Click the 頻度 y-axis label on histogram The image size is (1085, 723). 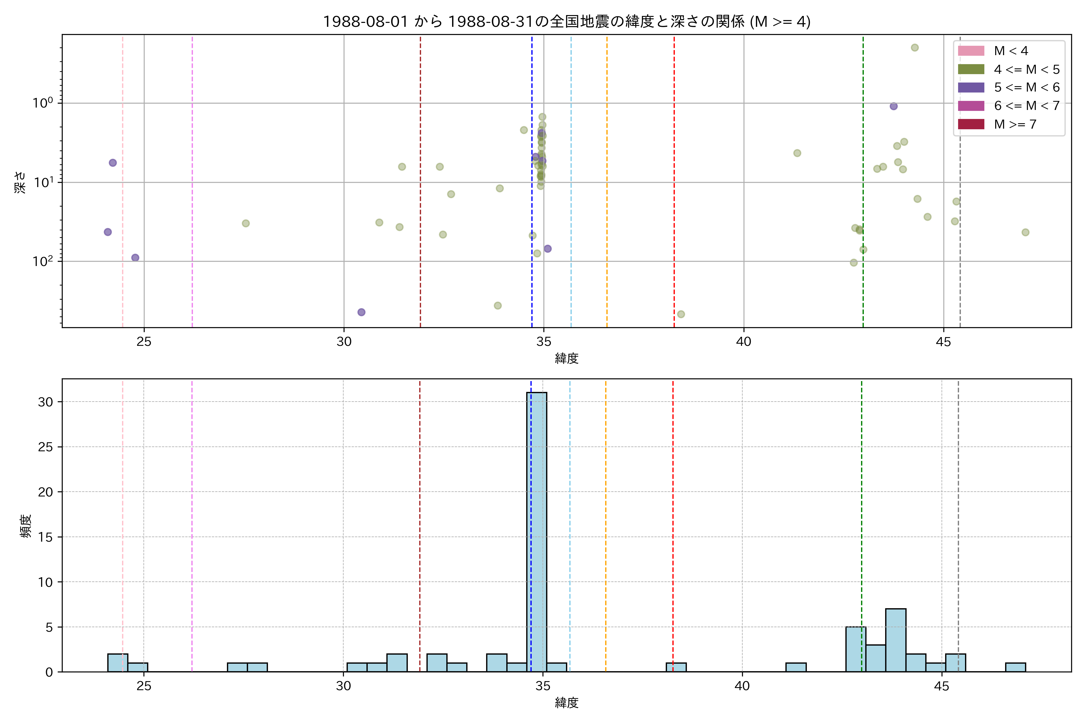pyautogui.click(x=26, y=526)
